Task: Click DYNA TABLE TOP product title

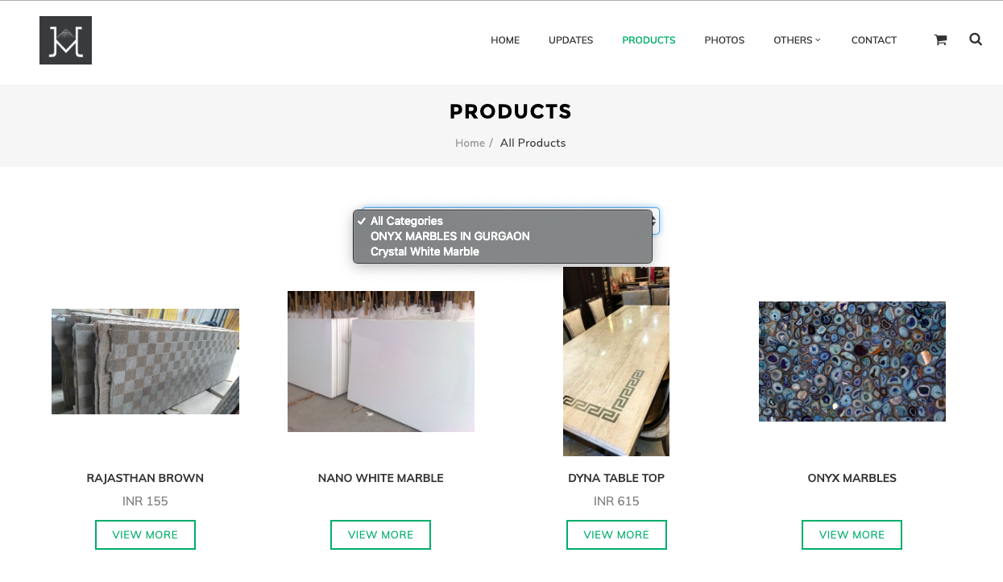Action: tap(616, 478)
